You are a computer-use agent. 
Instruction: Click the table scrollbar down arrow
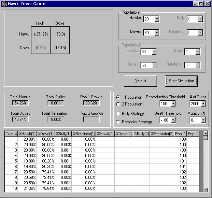(206, 190)
